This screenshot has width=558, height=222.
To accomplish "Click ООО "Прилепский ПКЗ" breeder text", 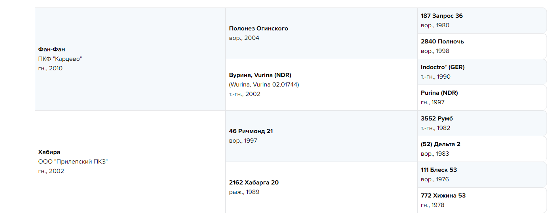I will pyautogui.click(x=73, y=162).
